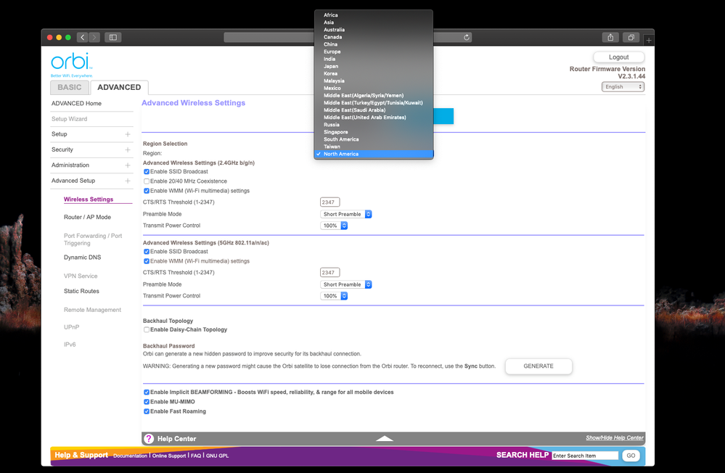
Task: Toggle the Safari sidebar button
Action: pyautogui.click(x=112, y=37)
